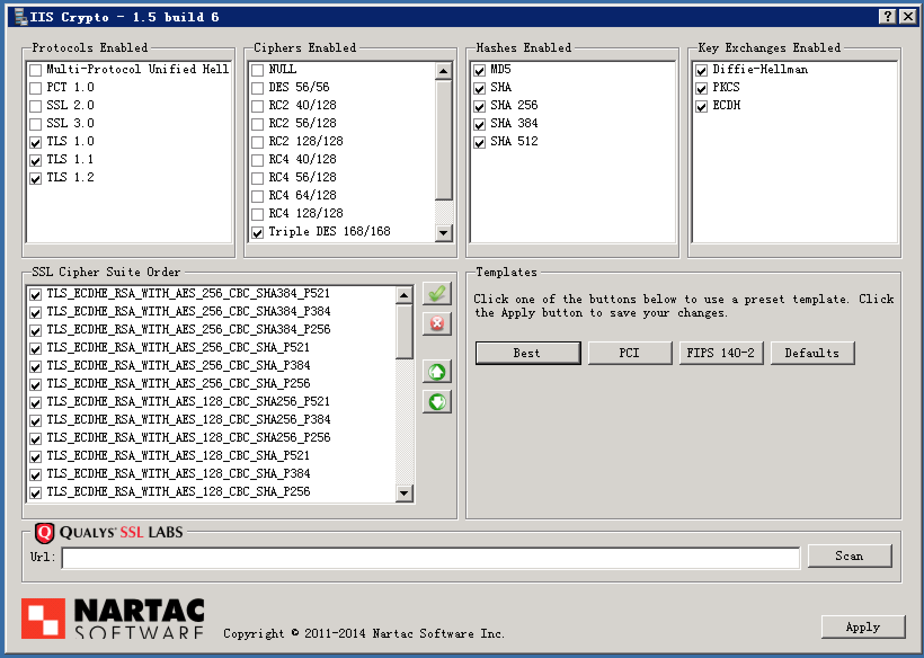Focus the Qualys SSL Labs Url field
Screen dimensions: 924x658
point(431,558)
